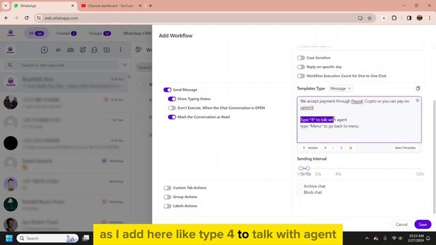Click the left handle of Sending Interval slider
The height and width of the screenshot is (245, 436).
coord(300,168)
